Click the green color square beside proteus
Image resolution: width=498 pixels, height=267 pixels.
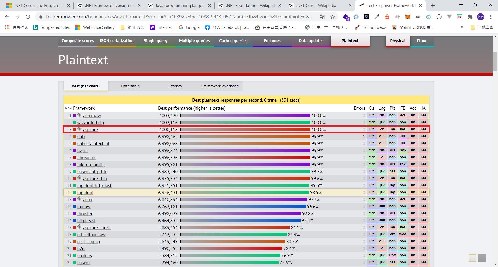pyautogui.click(x=75, y=256)
